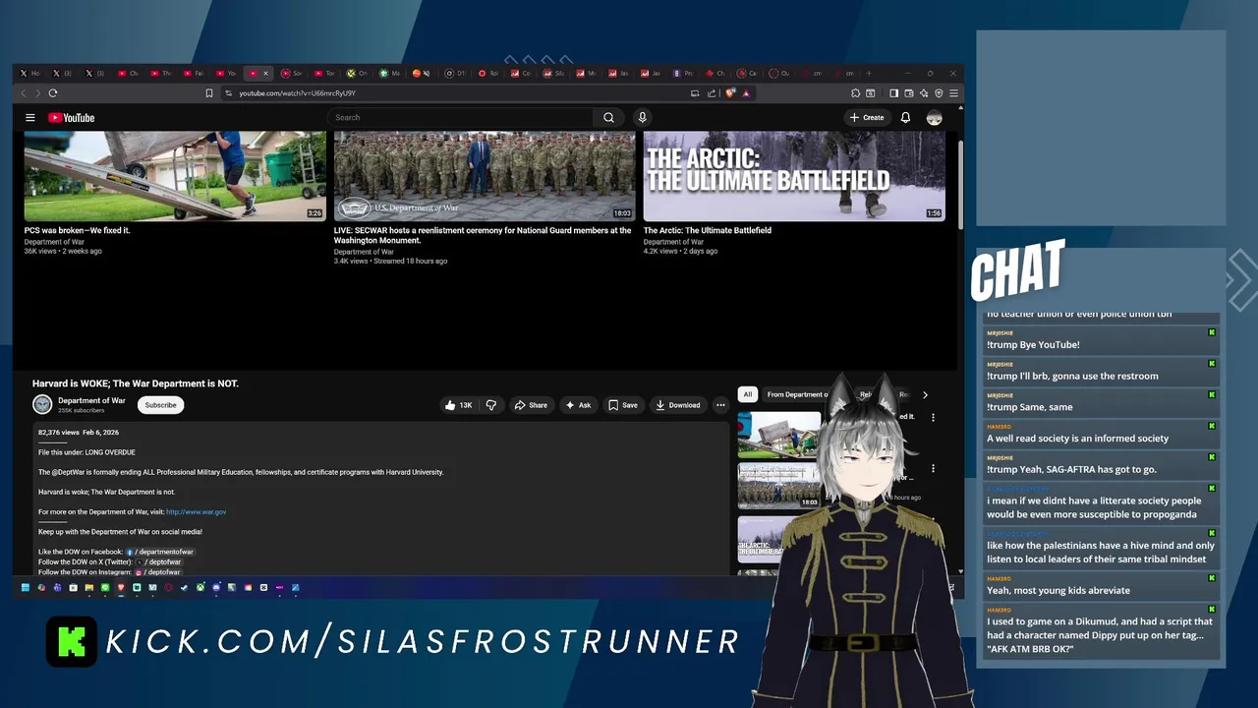Viewport: 1258px width, 708px height.
Task: Reload the page
Action: [53, 93]
